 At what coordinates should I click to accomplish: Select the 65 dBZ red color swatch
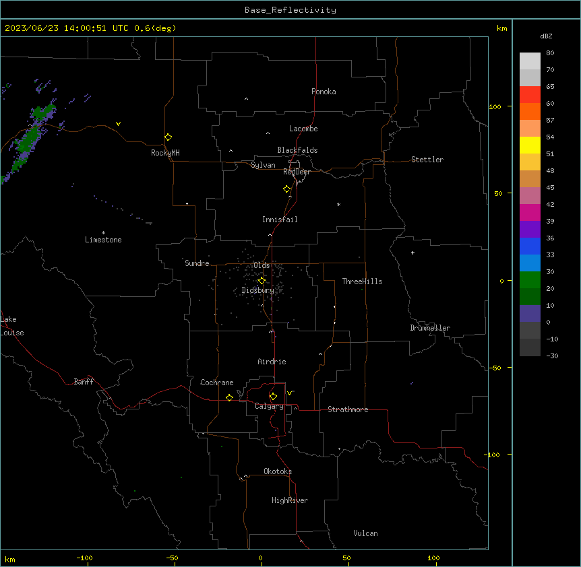point(530,95)
